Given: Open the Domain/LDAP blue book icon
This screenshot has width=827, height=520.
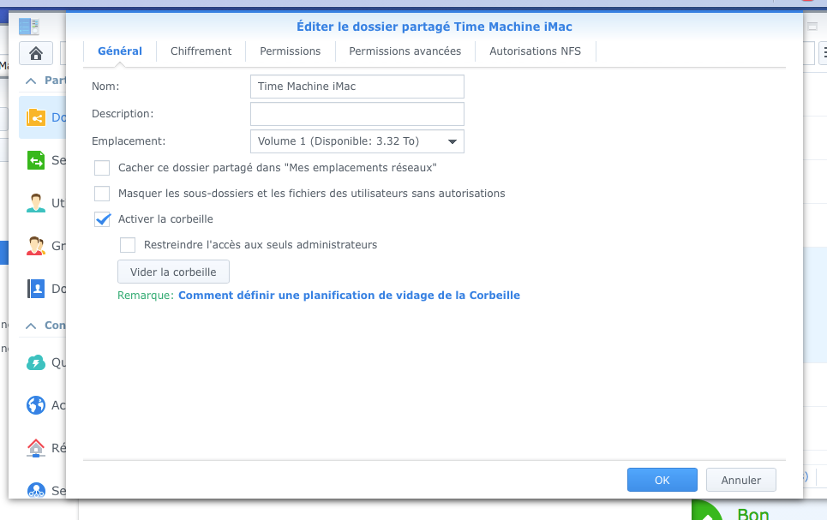Looking at the screenshot, I should (x=36, y=289).
